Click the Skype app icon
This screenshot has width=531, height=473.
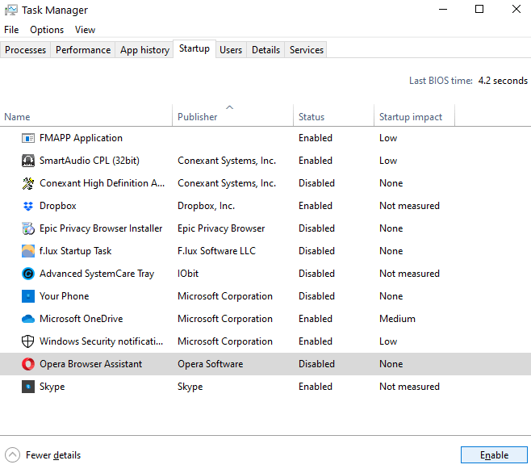click(x=28, y=387)
